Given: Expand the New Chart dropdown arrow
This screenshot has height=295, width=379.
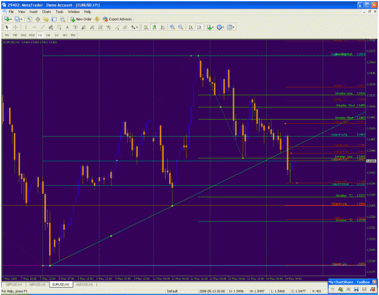Looking at the screenshot, I should pos(11,19).
